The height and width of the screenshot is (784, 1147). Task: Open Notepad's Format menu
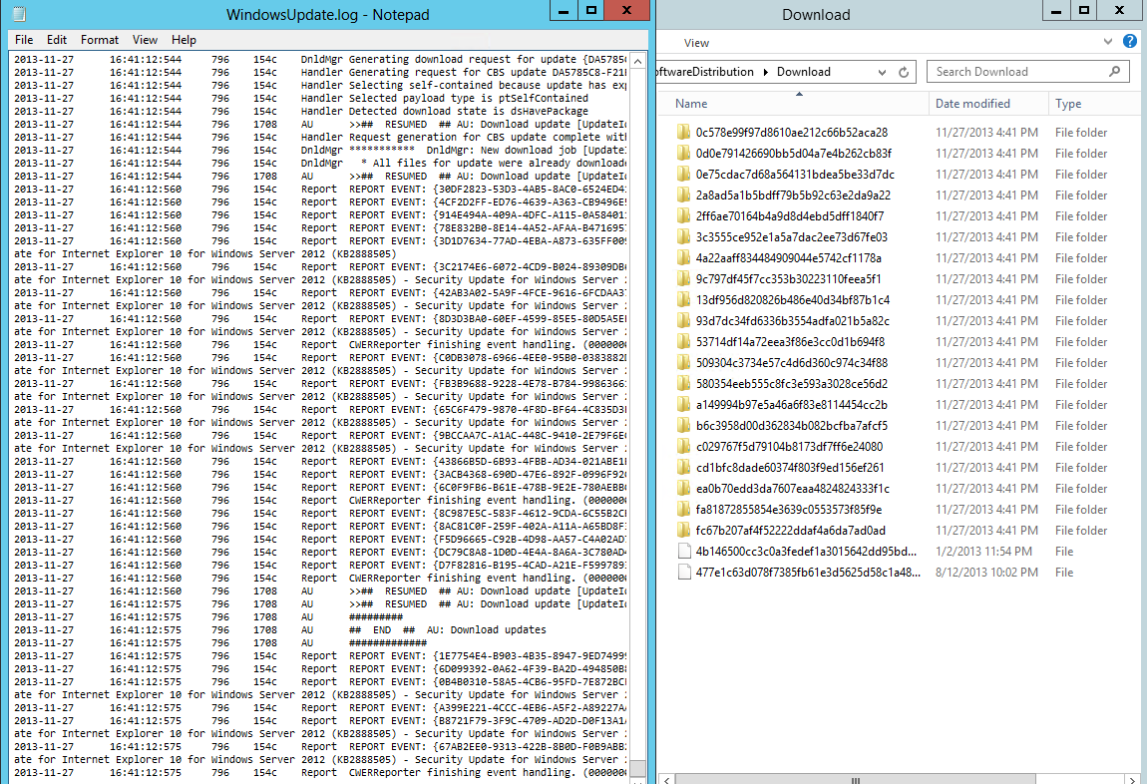(100, 40)
